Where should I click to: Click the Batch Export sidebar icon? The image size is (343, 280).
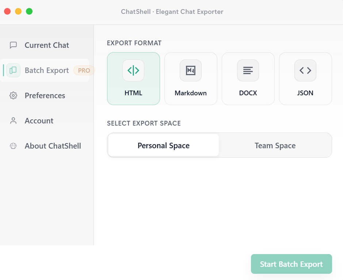point(14,70)
